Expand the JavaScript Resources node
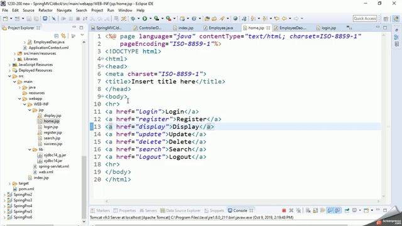The image size is (402, 226). [x=9, y=65]
